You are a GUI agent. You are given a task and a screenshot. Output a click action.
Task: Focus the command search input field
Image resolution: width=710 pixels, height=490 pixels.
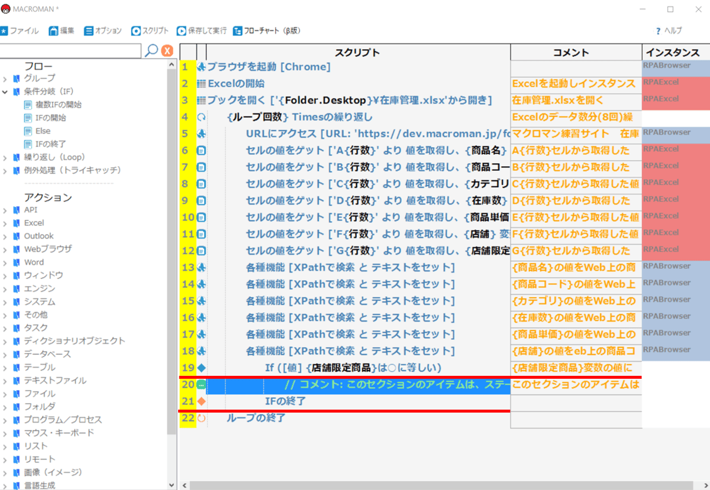pos(70,51)
